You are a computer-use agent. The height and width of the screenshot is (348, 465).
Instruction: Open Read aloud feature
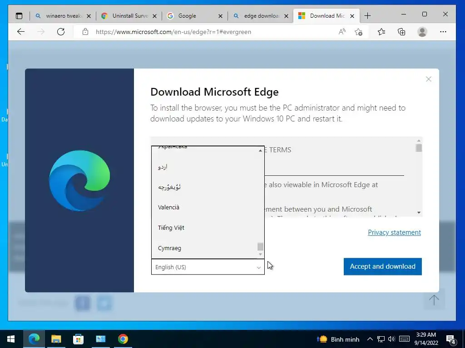click(x=342, y=32)
